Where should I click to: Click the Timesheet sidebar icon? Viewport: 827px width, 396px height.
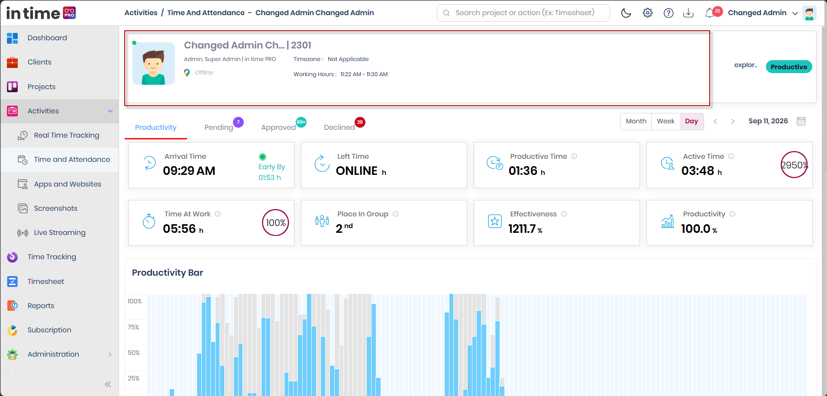[x=13, y=282]
